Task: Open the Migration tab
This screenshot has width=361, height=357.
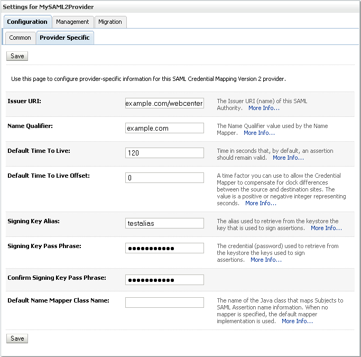Action: (x=110, y=22)
